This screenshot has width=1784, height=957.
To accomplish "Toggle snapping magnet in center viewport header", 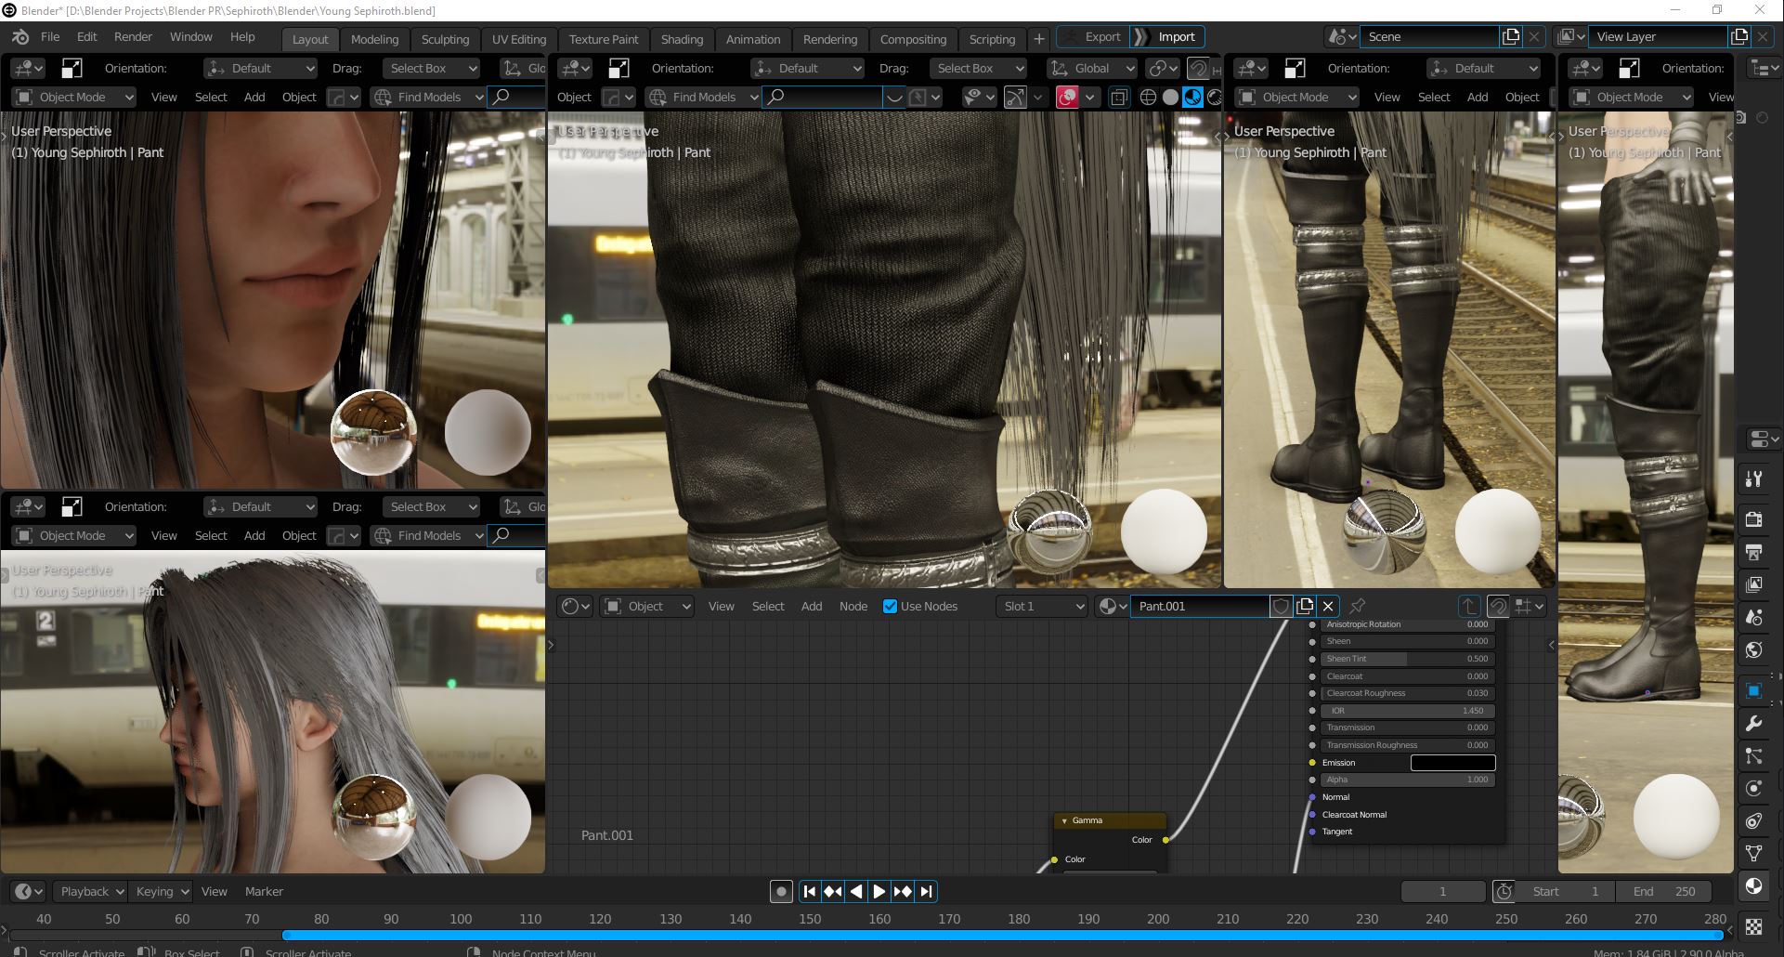I will (x=1199, y=68).
